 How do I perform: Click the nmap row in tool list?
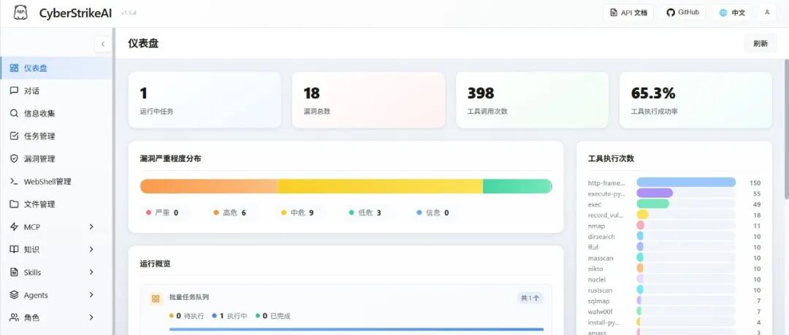(x=675, y=226)
